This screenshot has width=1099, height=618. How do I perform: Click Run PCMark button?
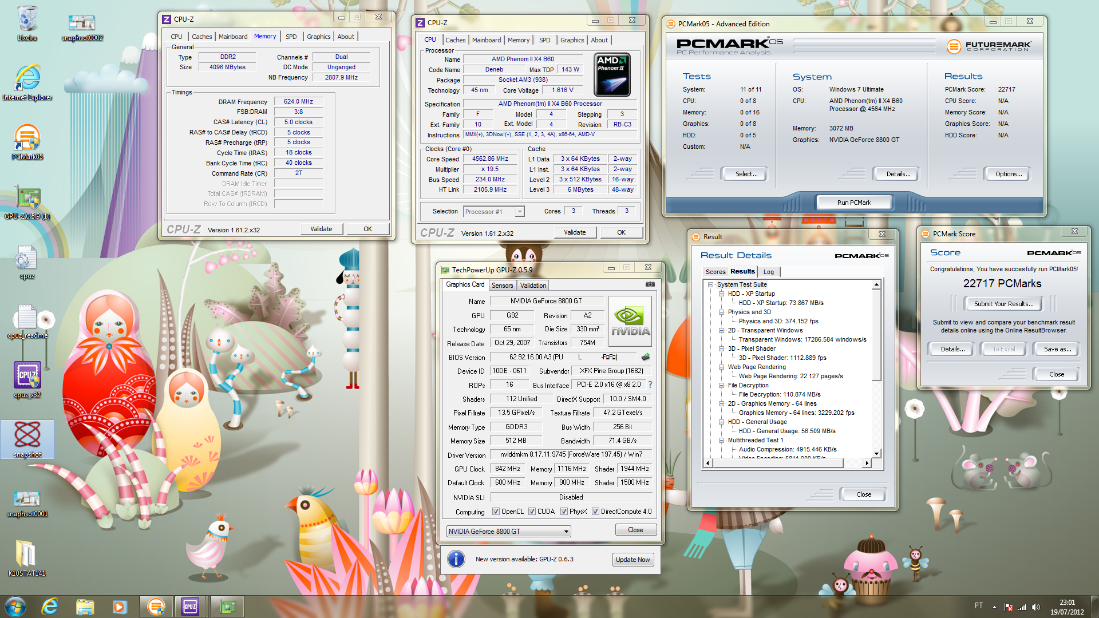[x=853, y=203]
